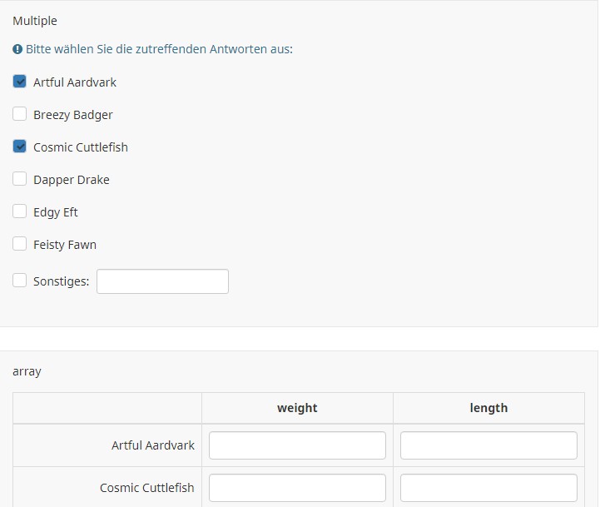This screenshot has width=600, height=507.
Task: Click the array question title
Action: (27, 371)
